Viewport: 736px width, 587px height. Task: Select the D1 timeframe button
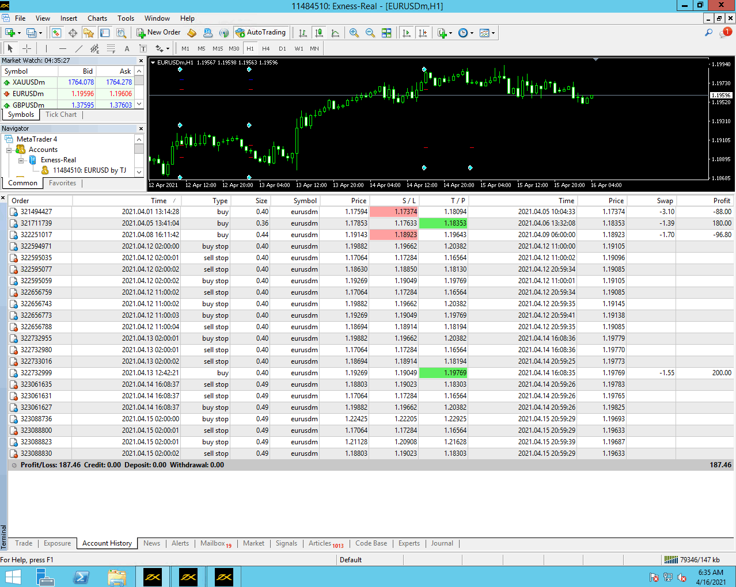[282, 48]
